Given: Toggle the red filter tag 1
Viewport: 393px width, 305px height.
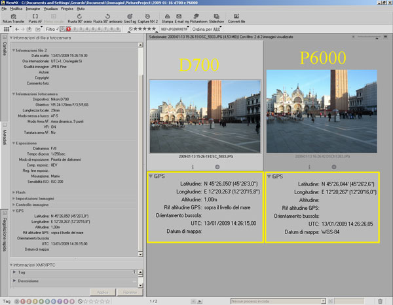Looking at the screenshot, I should pyautogui.click(x=68, y=29).
